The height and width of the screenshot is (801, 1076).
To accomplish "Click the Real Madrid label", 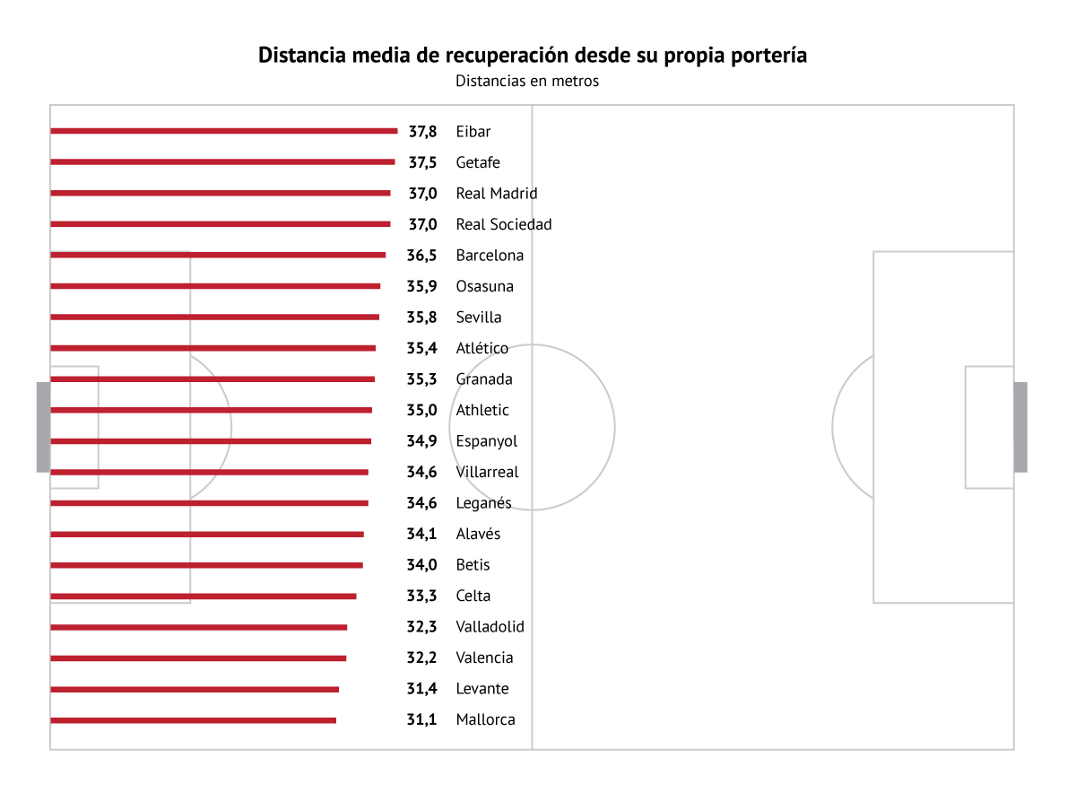I will click(497, 194).
